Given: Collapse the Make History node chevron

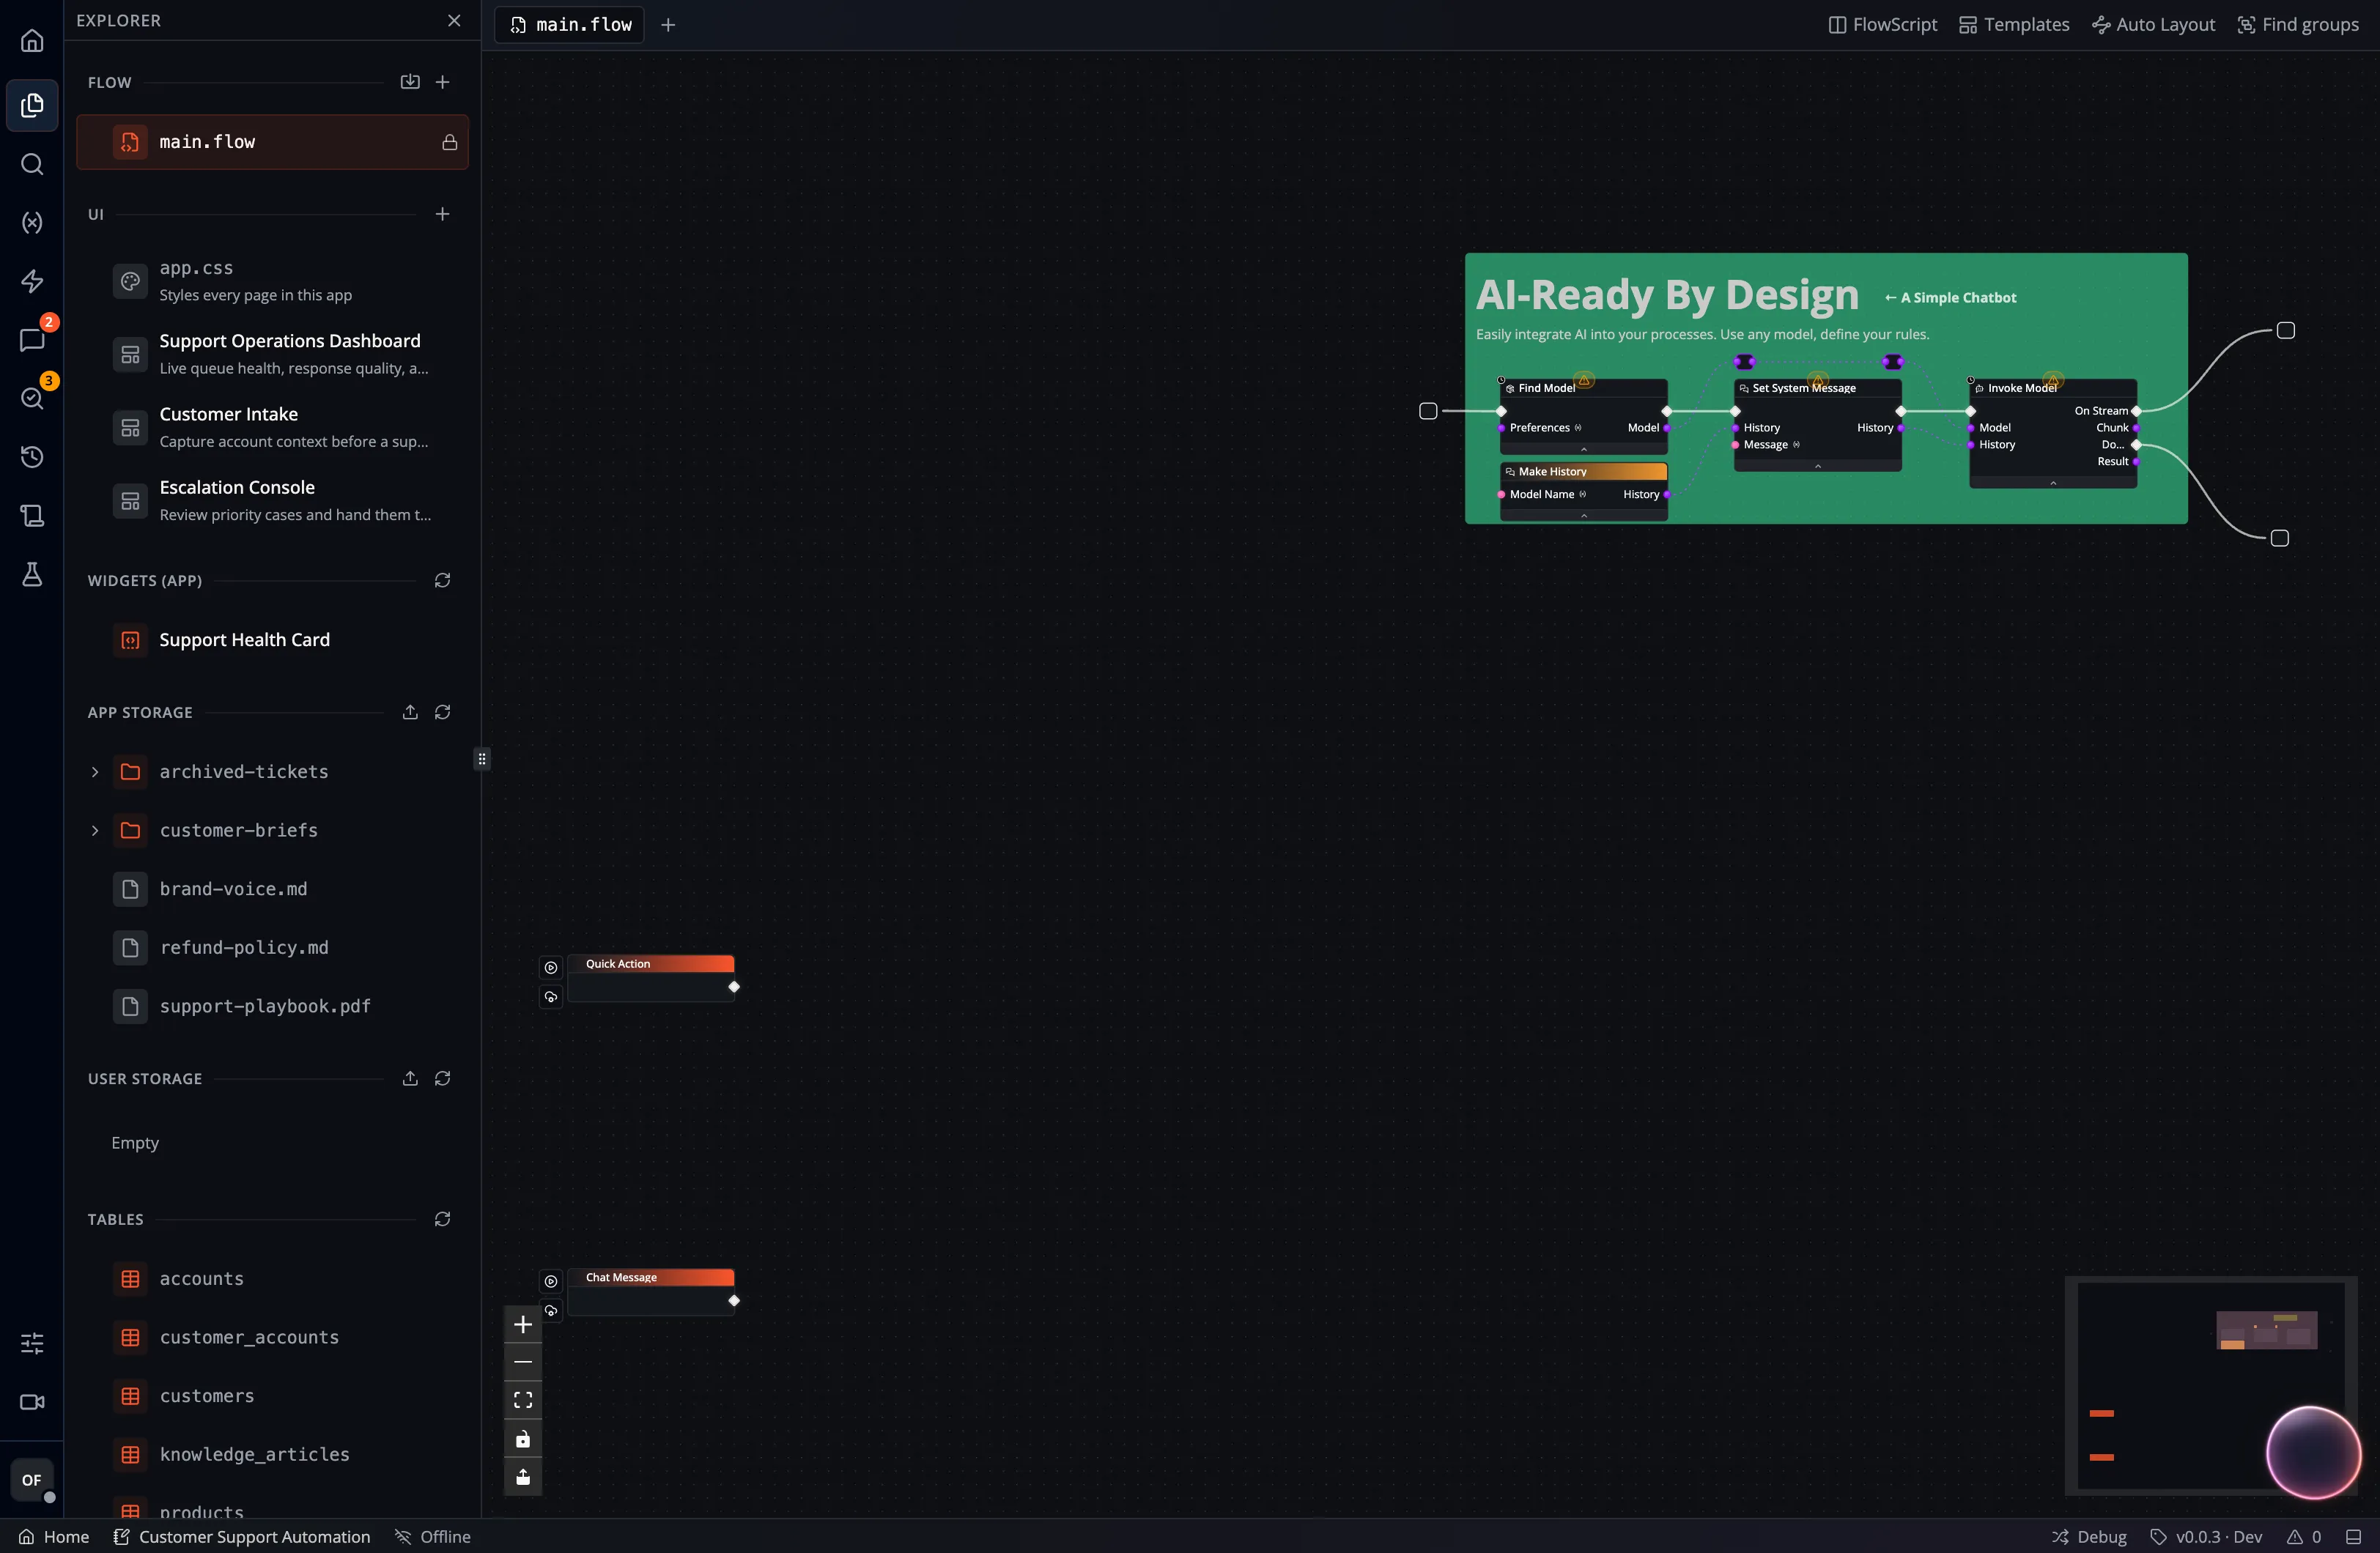Looking at the screenshot, I should pyautogui.click(x=1584, y=515).
